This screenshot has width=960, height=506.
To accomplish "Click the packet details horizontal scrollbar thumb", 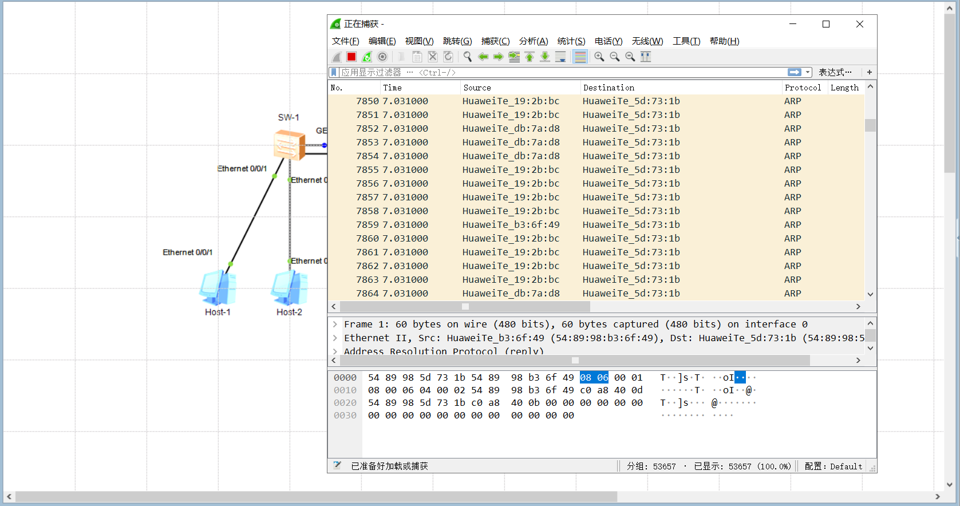I will [575, 361].
